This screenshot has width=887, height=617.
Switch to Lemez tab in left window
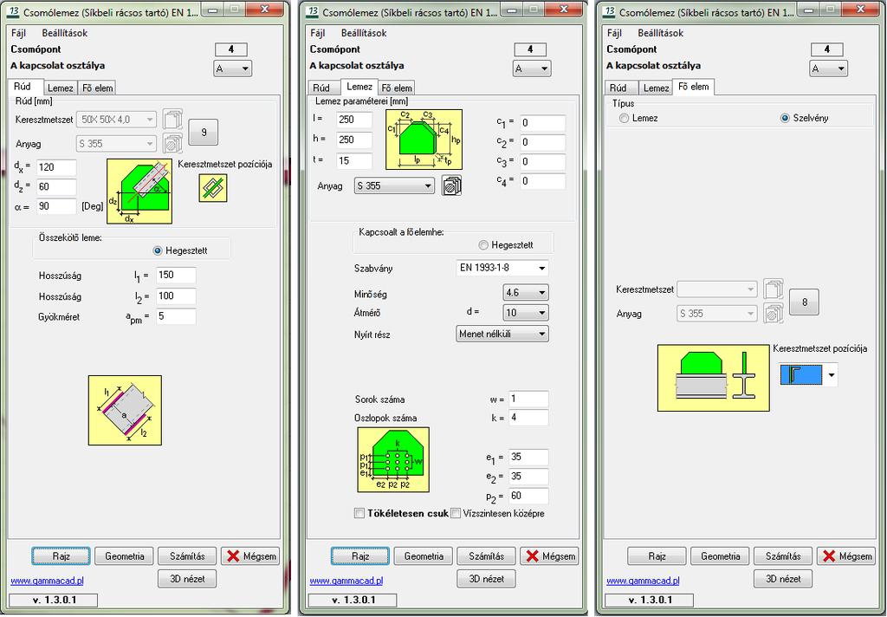[61, 88]
